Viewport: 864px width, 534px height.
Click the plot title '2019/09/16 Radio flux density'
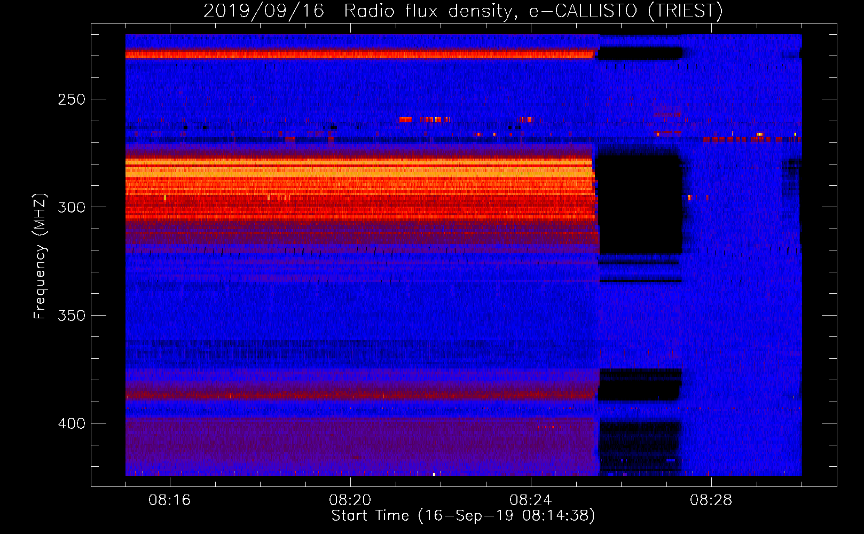click(x=463, y=11)
